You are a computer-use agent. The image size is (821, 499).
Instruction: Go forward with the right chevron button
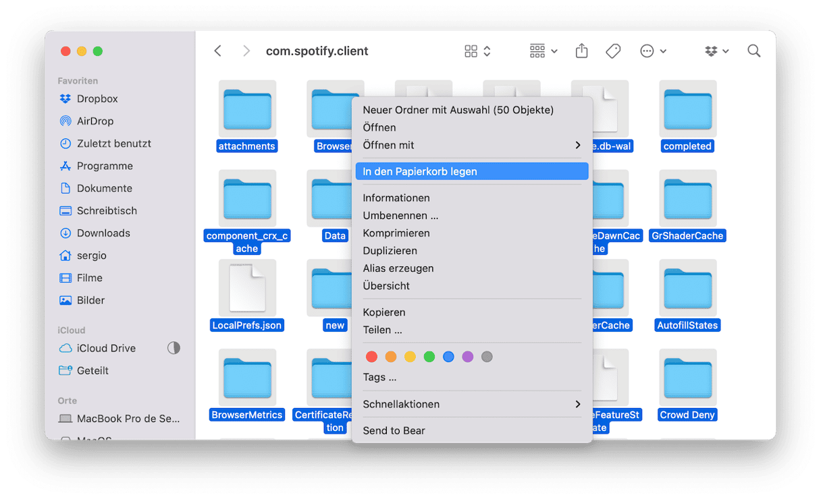click(246, 51)
